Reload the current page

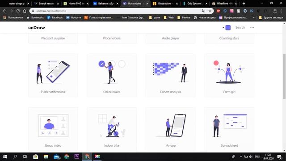tap(18, 11)
